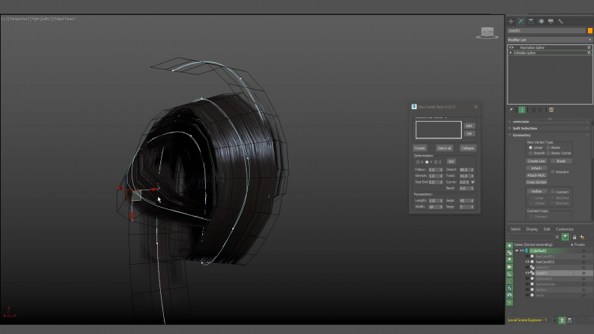Switch to the Modify command panel icon
The width and height of the screenshot is (594, 334).
[521, 21]
